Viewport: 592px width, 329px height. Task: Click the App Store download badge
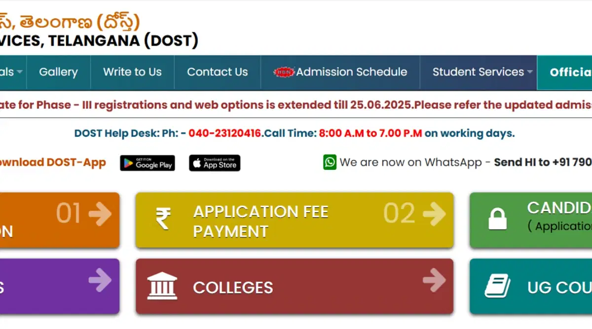(215, 163)
